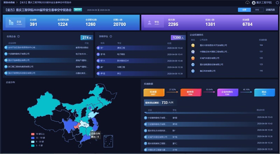Click the 双选会看板 breadcrumb link
The height and width of the screenshot is (154, 280).
point(9,2)
